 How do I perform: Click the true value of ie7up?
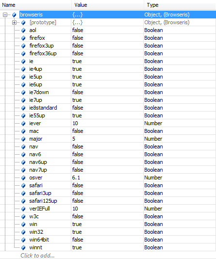(x=77, y=100)
